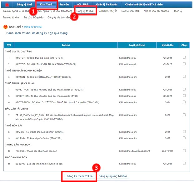Open the Đăng ký thuế tab
The width and height of the screenshot is (194, 182).
point(24,5)
